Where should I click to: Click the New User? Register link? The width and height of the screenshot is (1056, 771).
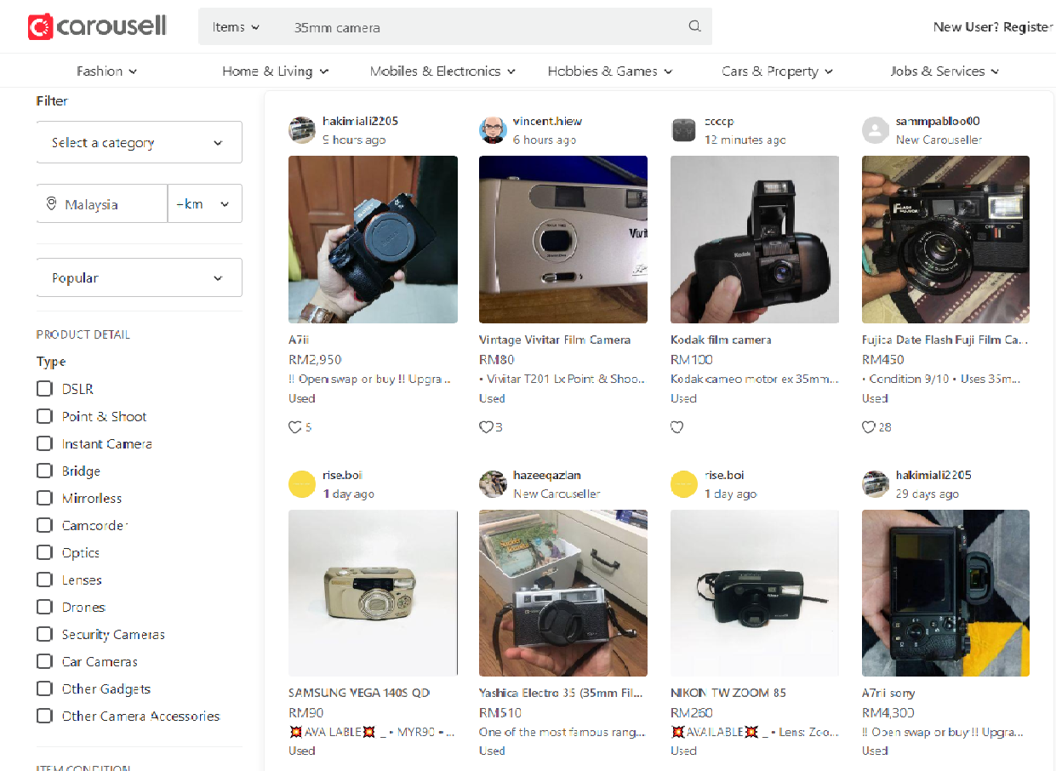(993, 27)
